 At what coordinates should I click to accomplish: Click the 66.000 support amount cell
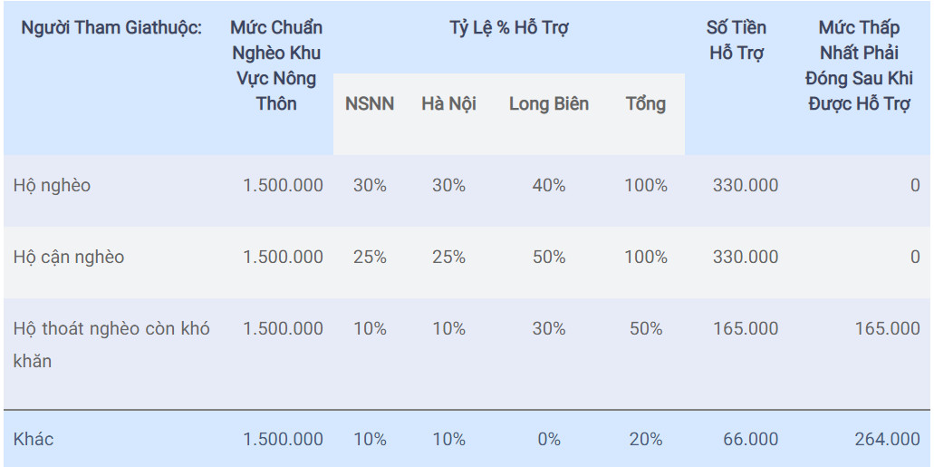click(750, 439)
